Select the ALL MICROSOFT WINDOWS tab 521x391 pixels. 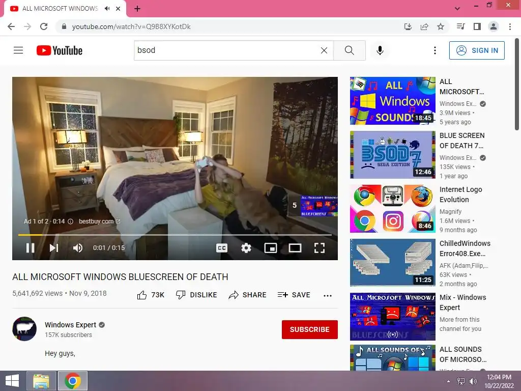(x=65, y=9)
